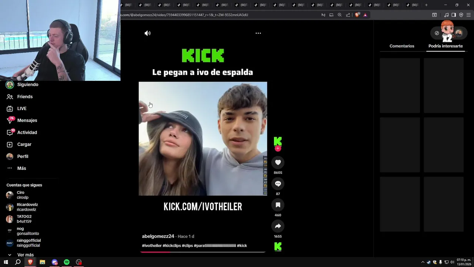Open the tab search icon in the toolbar

pyautogui.click(x=434, y=15)
